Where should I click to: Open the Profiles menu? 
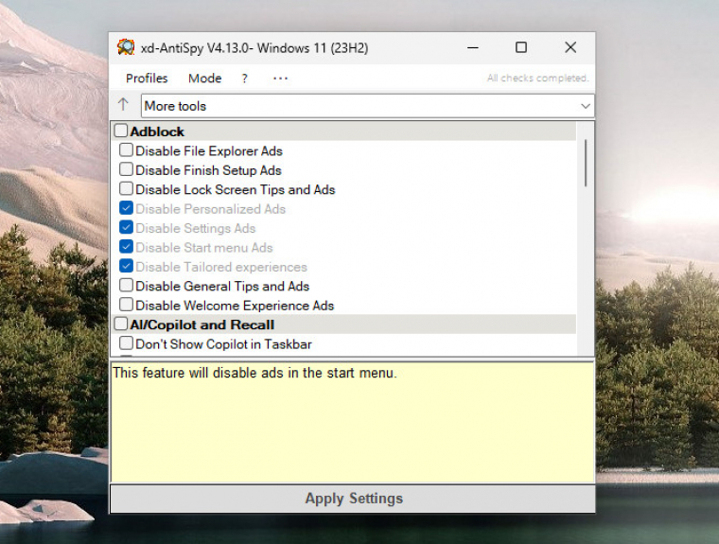(147, 79)
